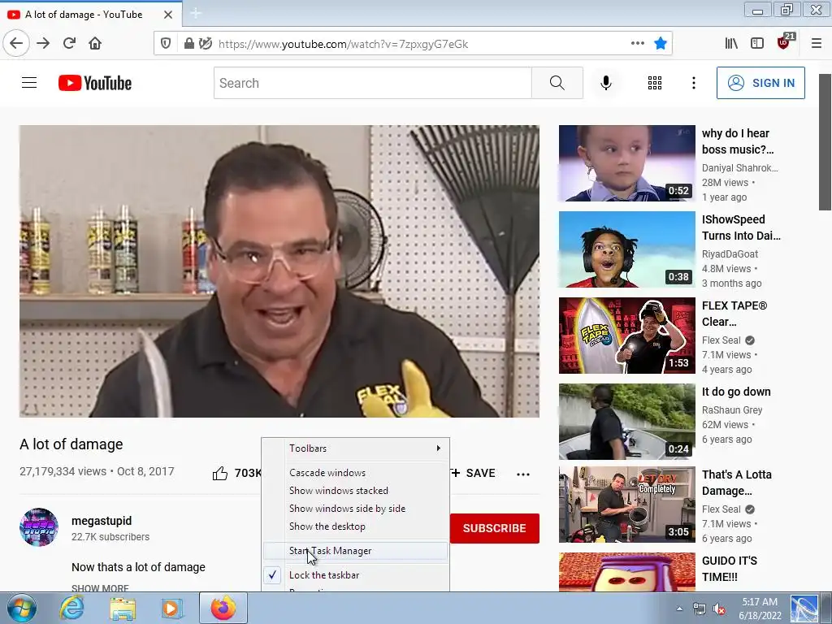Click the address bar URL

click(x=343, y=44)
